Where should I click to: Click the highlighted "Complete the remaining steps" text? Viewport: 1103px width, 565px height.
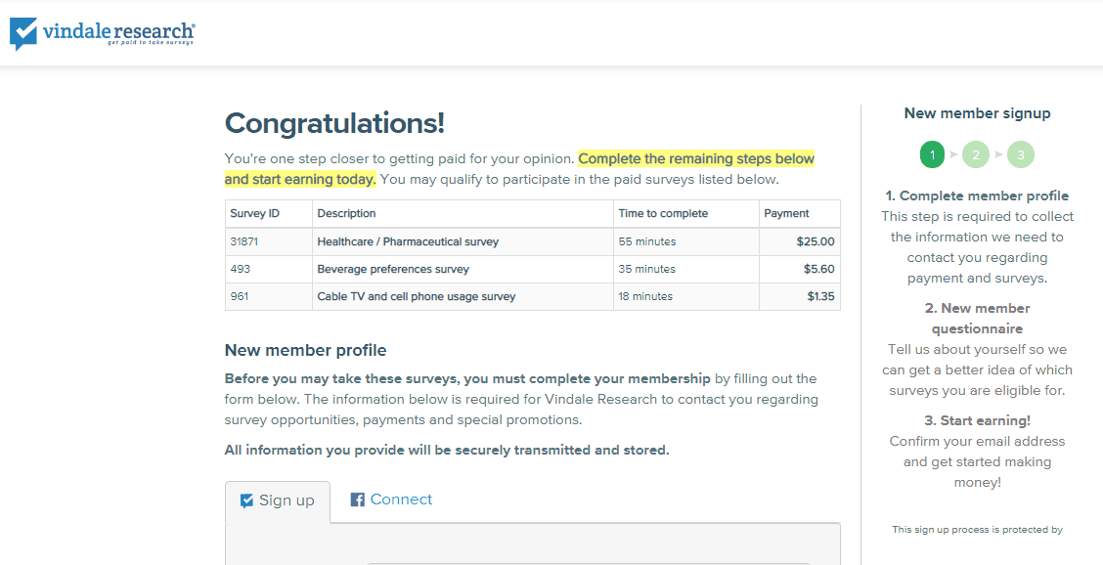696,158
